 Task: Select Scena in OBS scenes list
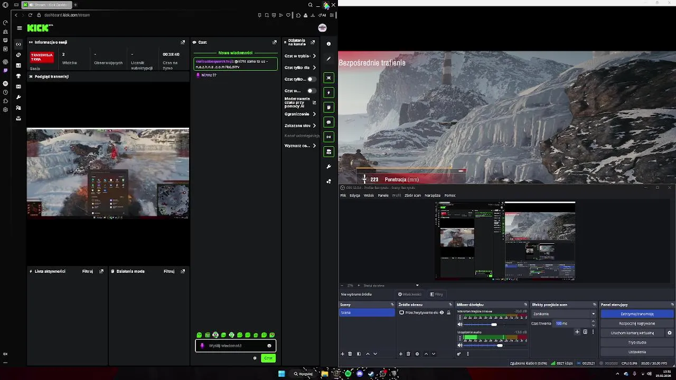[x=367, y=312]
